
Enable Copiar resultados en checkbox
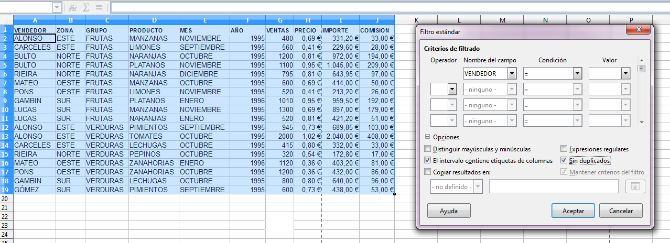tap(427, 172)
